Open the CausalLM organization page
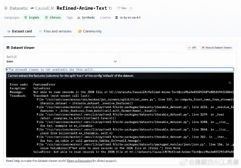Screen dimensions: 241x168 pyautogui.click(x=44, y=8)
